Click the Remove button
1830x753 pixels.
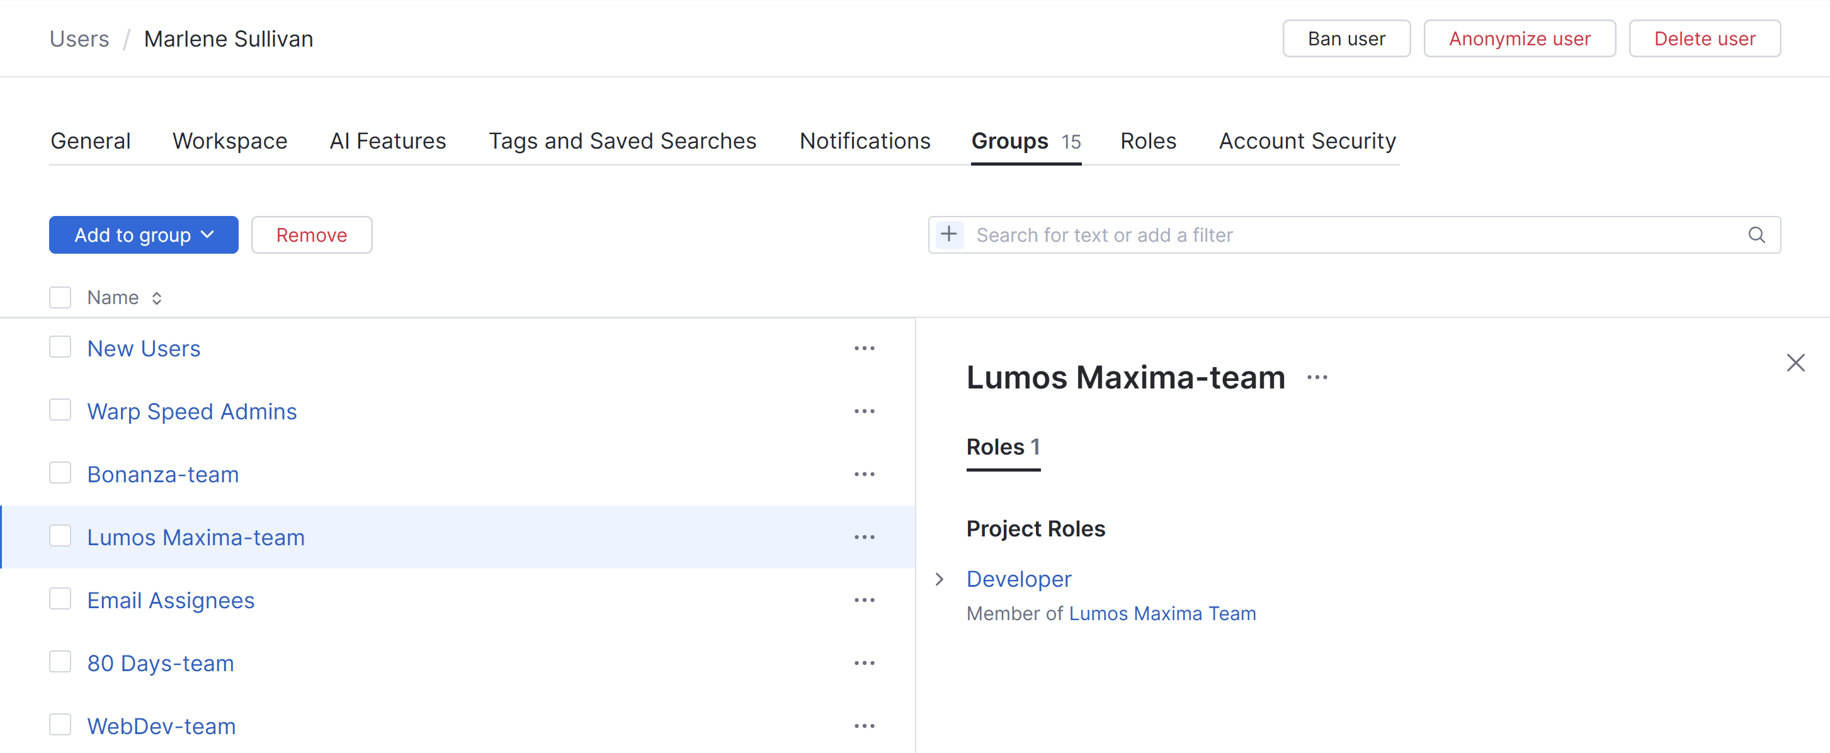tap(311, 235)
